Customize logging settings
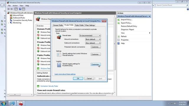This screenshot has height=106, width=189. (x=96, y=64)
